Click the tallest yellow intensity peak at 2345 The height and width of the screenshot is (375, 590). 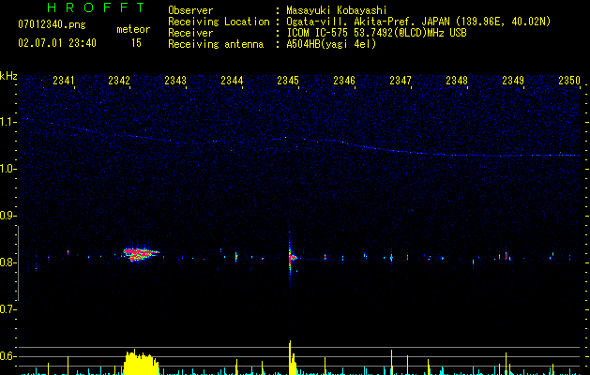[x=290, y=357]
